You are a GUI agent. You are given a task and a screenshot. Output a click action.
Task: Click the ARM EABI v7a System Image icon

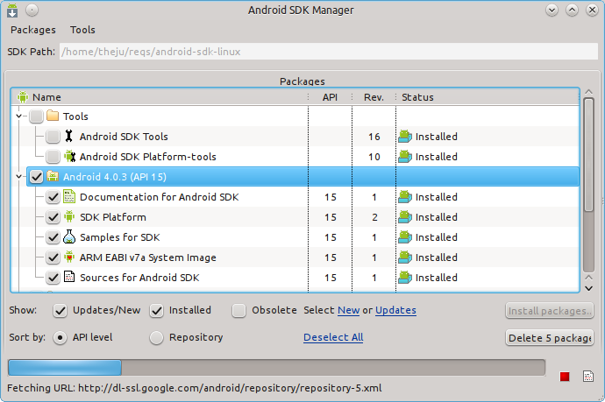69,257
